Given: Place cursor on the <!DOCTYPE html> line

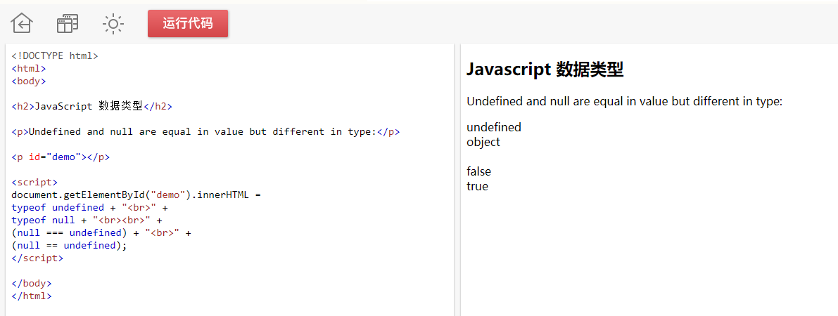Looking at the screenshot, I should (x=55, y=55).
